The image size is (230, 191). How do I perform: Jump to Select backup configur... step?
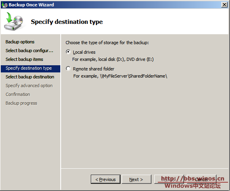coord(29,51)
